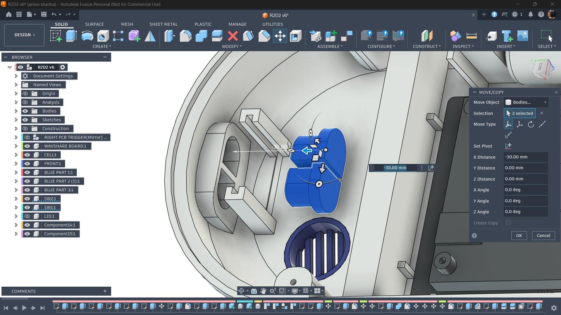
Task: Select the Hole tool icon
Action: pyautogui.click(x=103, y=36)
